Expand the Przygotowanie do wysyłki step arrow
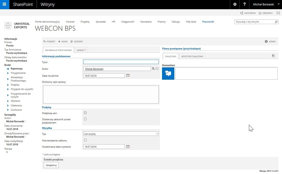Viewport: 282px width, 174px height. [x=8, y=95]
